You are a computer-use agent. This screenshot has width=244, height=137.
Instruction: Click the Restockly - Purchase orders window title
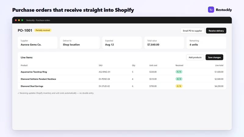tap(38, 20)
